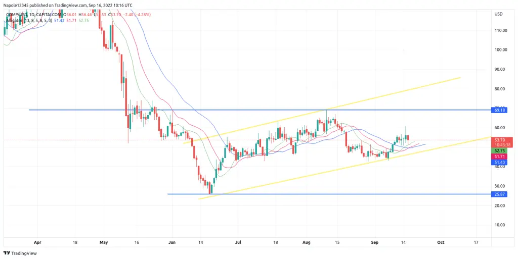The width and height of the screenshot is (518, 259).
Task: Click the Jul label on the time axis
Action: click(x=238, y=242)
